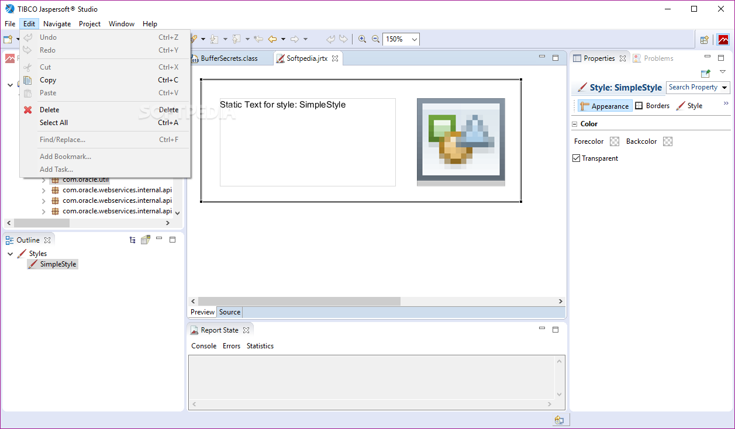
Task: Open the File menu
Action: (10, 24)
